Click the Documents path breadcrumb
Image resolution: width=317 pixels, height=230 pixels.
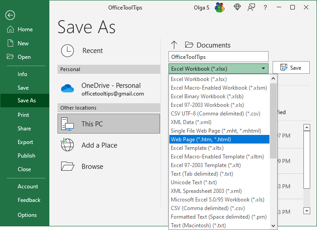click(213, 45)
